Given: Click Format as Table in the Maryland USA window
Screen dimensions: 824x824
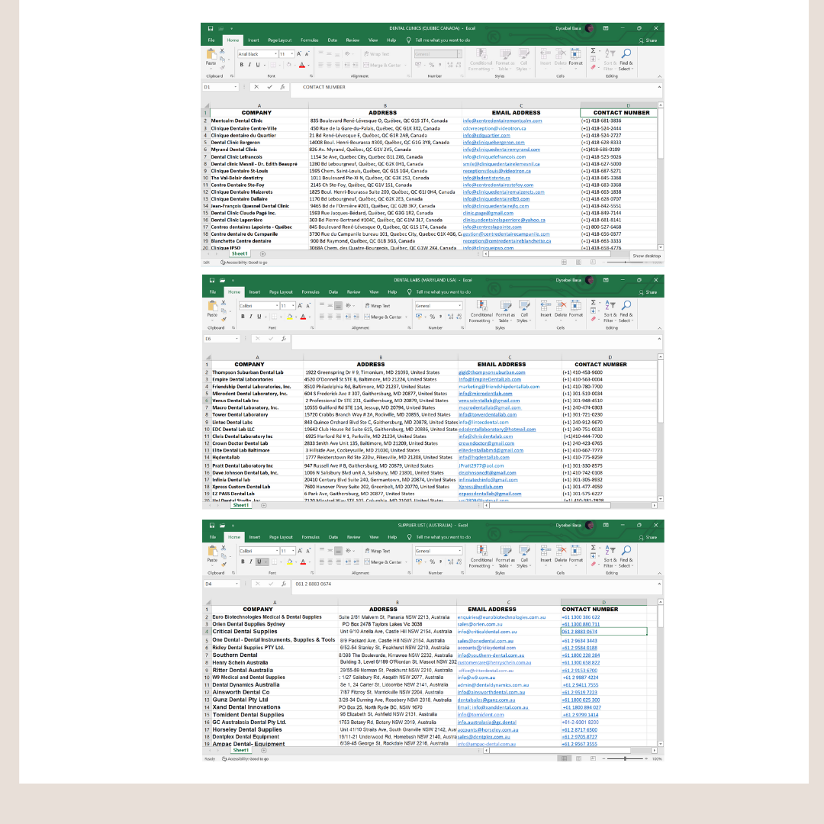Looking at the screenshot, I should pos(505,311).
